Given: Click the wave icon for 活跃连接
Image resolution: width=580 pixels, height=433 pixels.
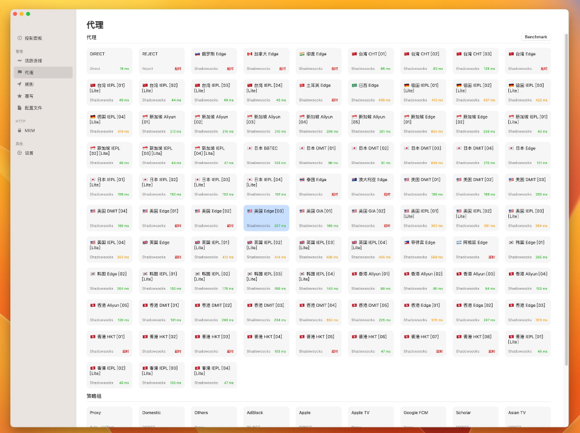Looking at the screenshot, I should [x=19, y=61].
